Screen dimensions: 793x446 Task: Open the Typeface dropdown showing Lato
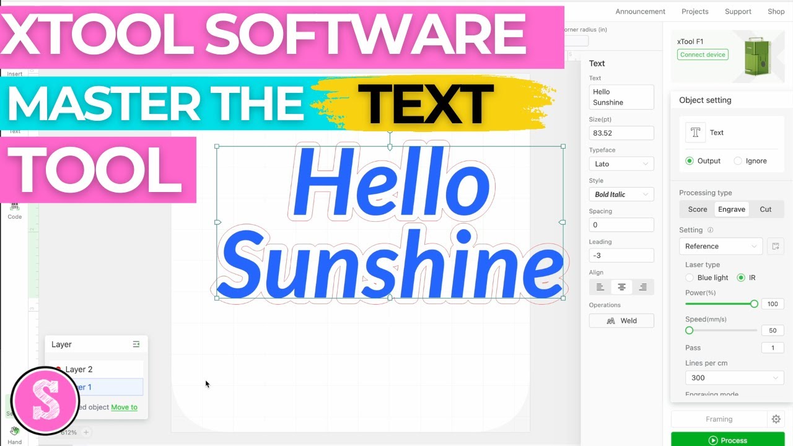pos(621,164)
